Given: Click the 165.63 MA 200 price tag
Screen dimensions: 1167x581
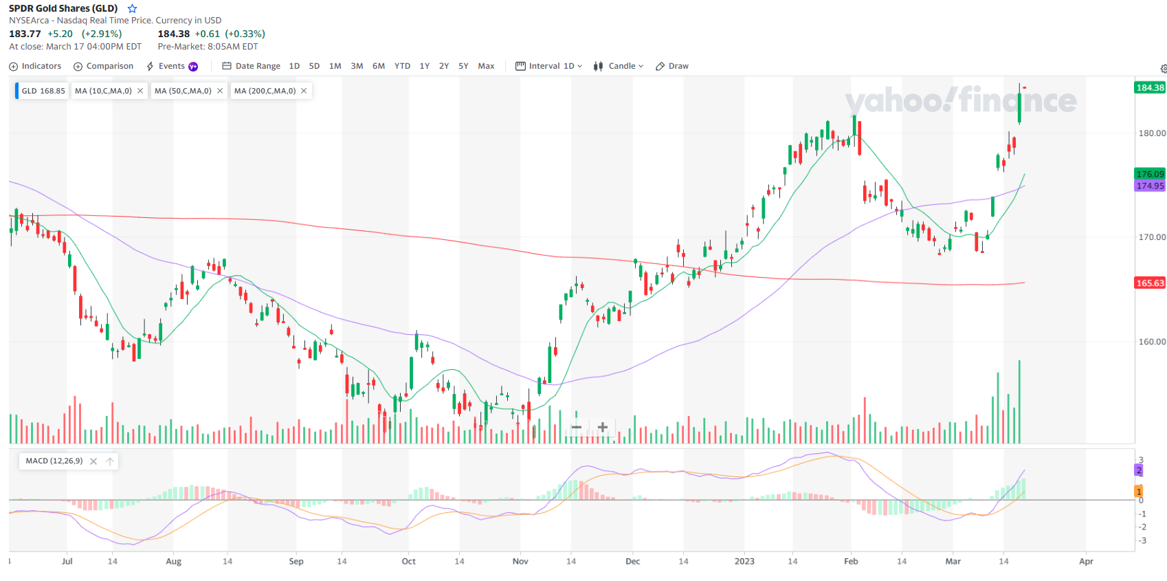Looking at the screenshot, I should point(1150,283).
